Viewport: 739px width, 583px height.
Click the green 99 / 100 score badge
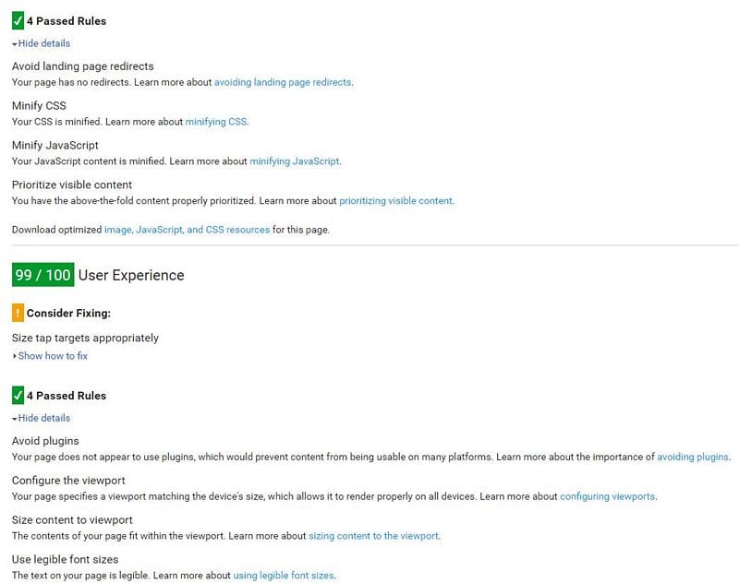tap(42, 275)
